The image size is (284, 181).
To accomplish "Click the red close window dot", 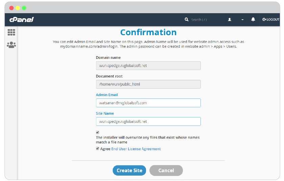I will coord(11,8).
